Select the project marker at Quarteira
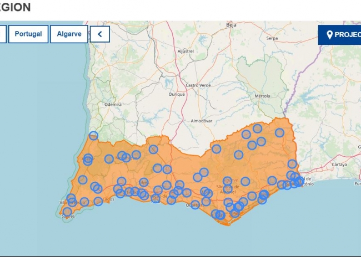 point(195,204)
